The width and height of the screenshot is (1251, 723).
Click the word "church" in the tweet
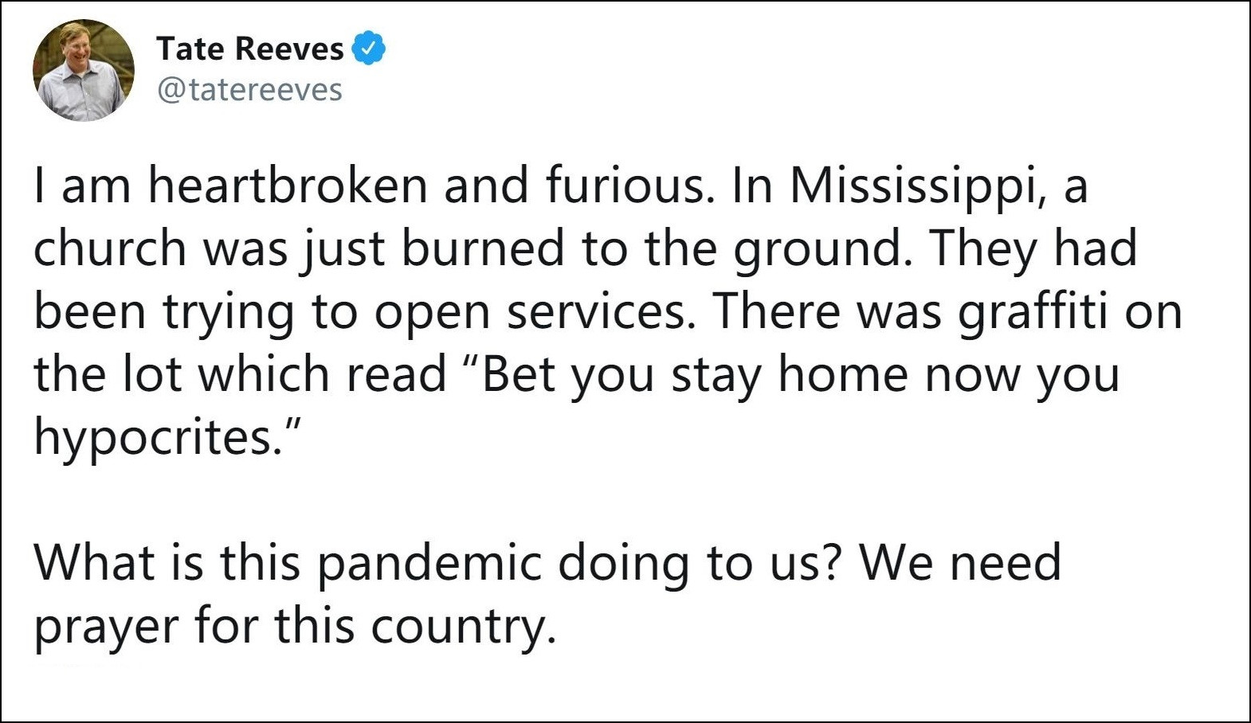click(x=109, y=248)
